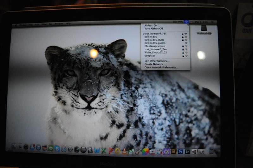Click the date and time in menu bar

coord(201,22)
